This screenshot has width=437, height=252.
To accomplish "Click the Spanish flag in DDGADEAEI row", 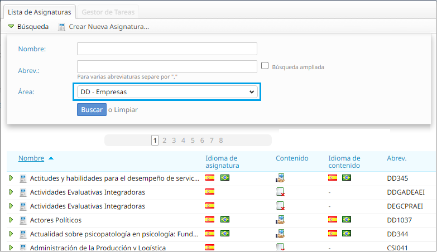I will pyautogui.click(x=210, y=192).
